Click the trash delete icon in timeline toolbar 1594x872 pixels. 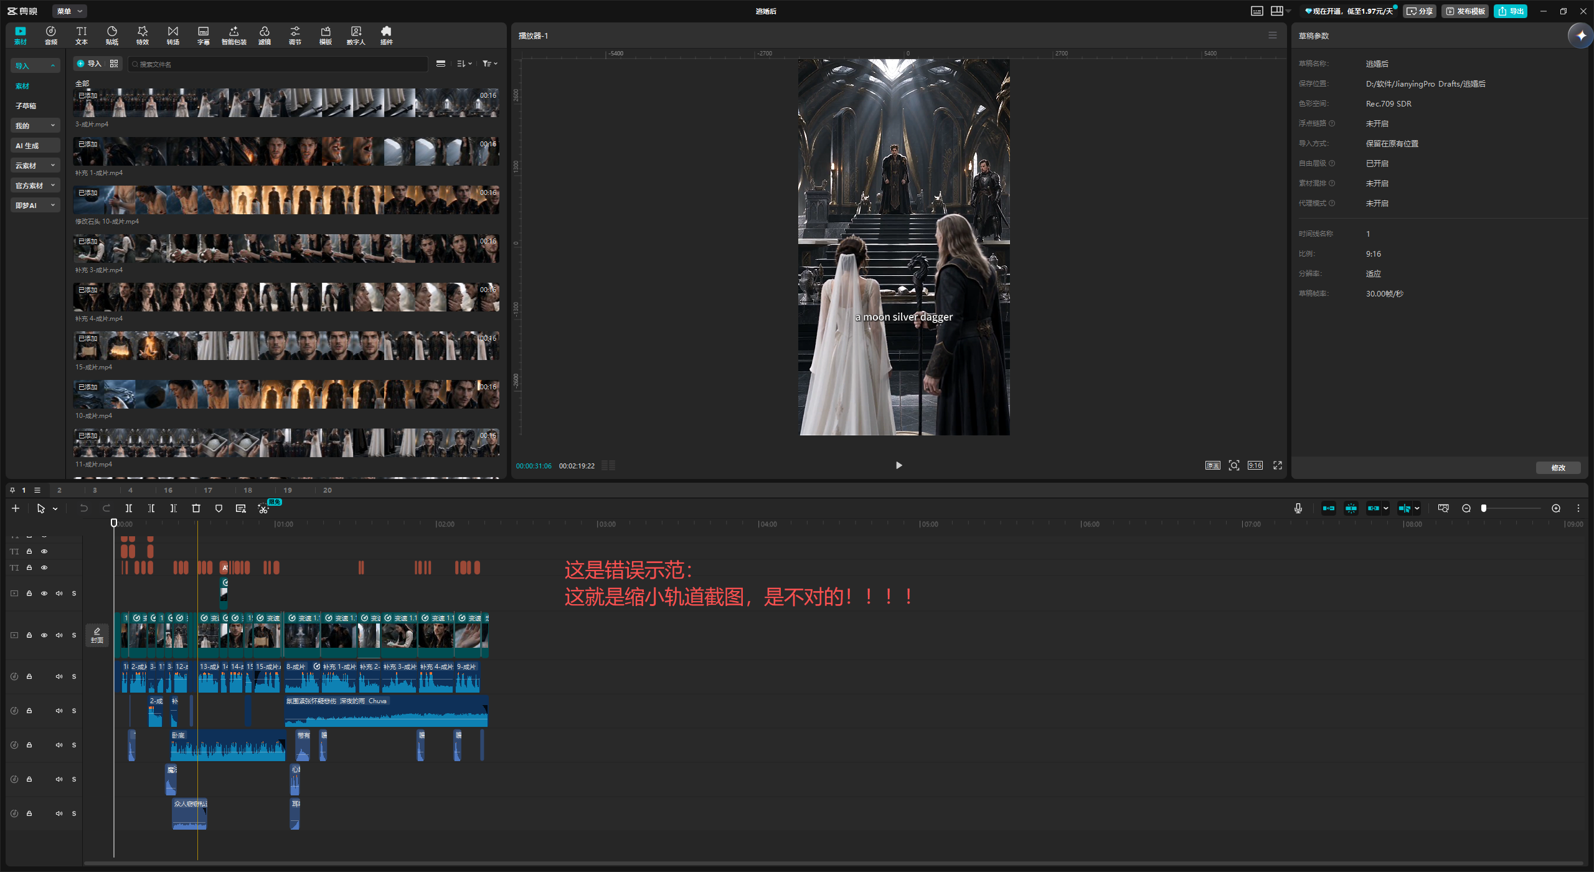pyautogui.click(x=196, y=509)
